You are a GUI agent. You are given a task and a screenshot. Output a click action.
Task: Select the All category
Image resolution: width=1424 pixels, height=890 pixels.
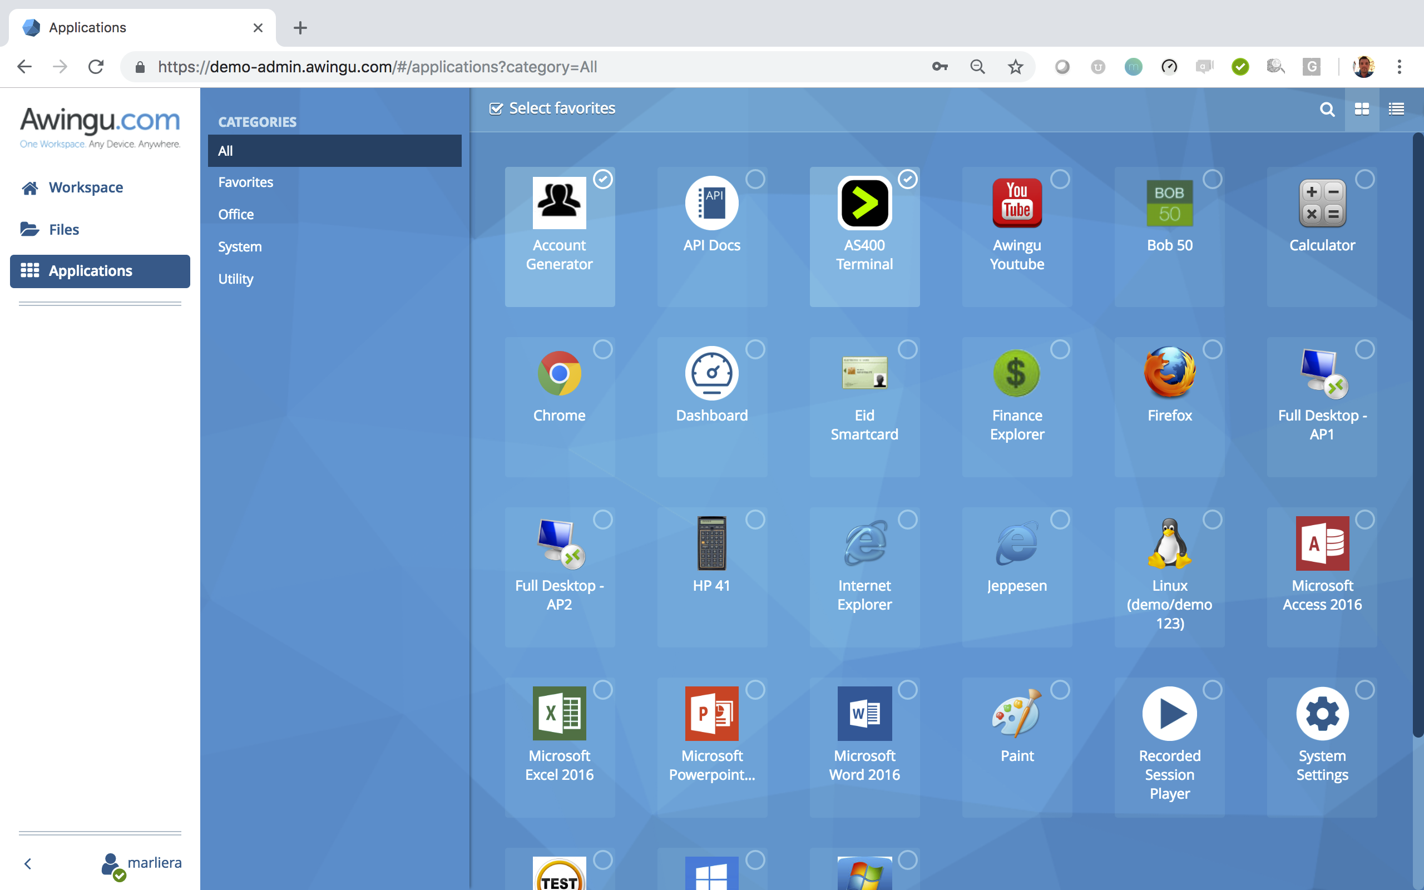pyautogui.click(x=334, y=151)
